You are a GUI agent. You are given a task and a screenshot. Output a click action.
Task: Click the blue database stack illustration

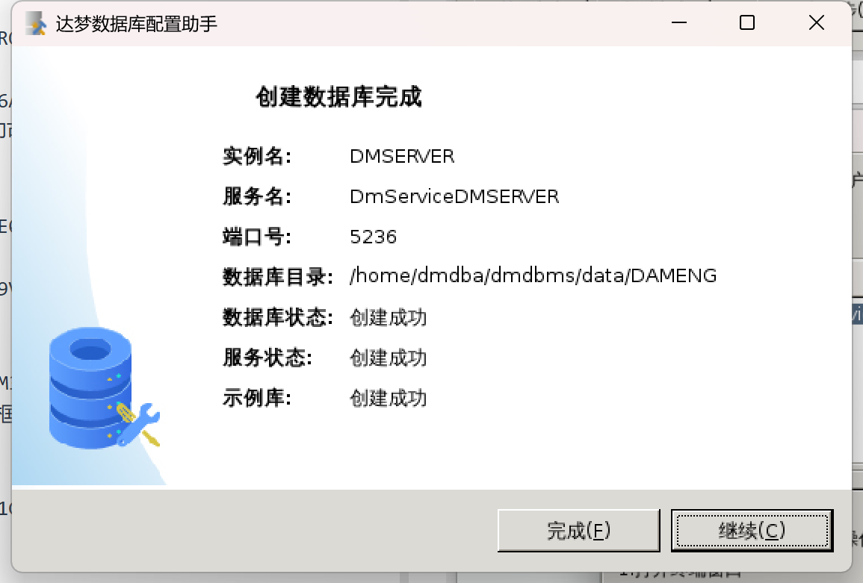click(x=90, y=387)
